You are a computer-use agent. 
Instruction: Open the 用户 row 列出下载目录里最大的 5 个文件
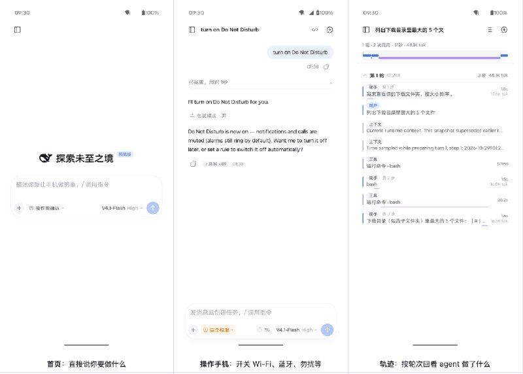435,109
